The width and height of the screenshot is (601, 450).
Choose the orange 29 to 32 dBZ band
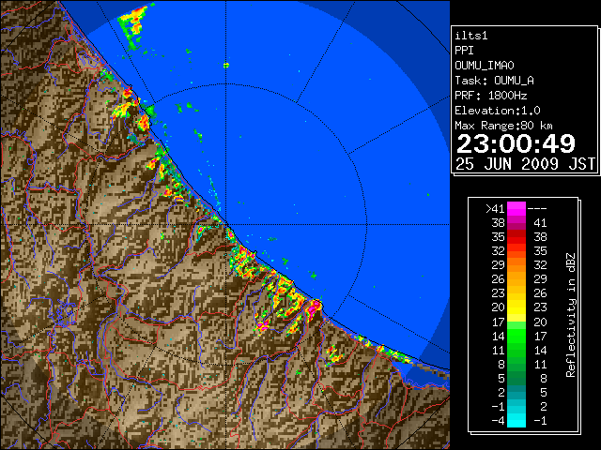tap(516, 265)
